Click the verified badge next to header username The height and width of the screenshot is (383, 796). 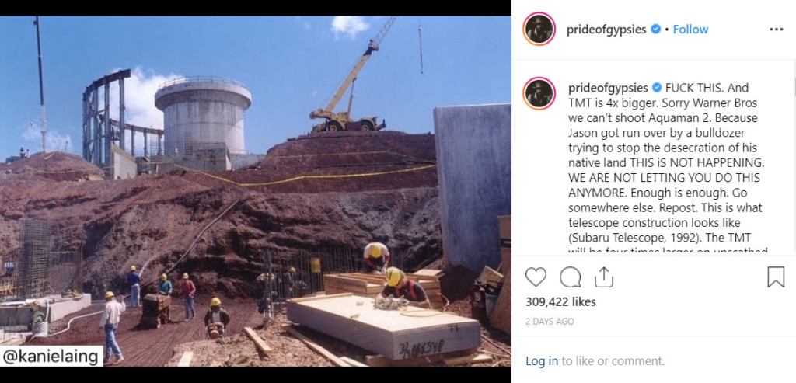[x=656, y=30]
